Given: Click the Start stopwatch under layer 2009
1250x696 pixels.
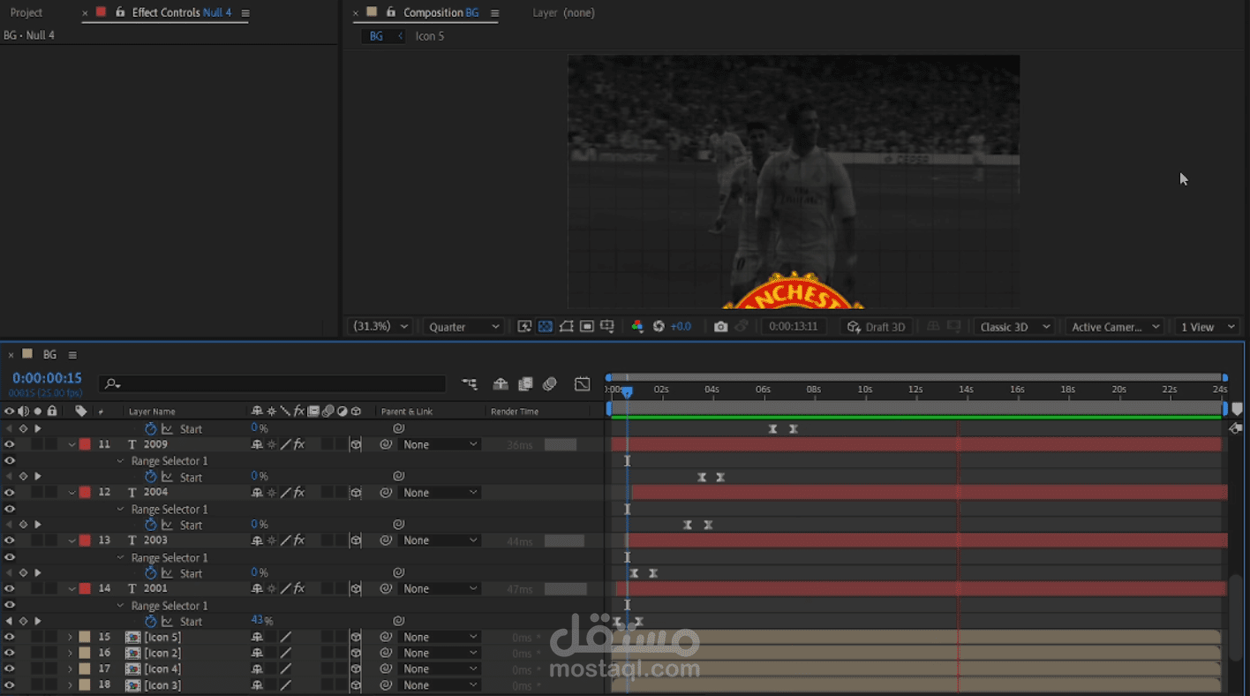Looking at the screenshot, I should tap(150, 477).
